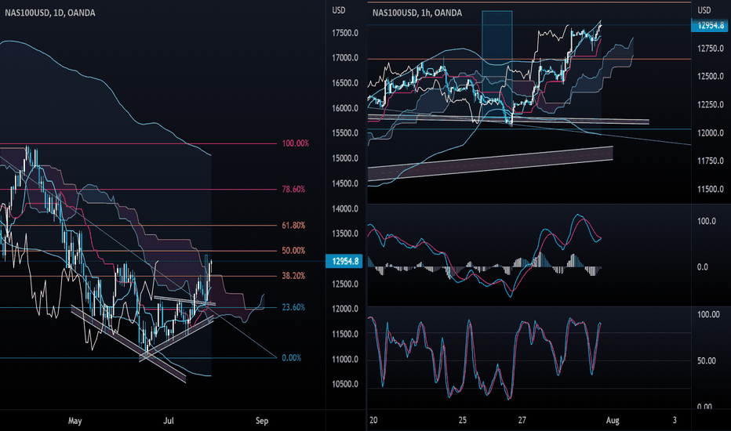
Task: Click the Sep label on daily time axis
Action: [262, 421]
